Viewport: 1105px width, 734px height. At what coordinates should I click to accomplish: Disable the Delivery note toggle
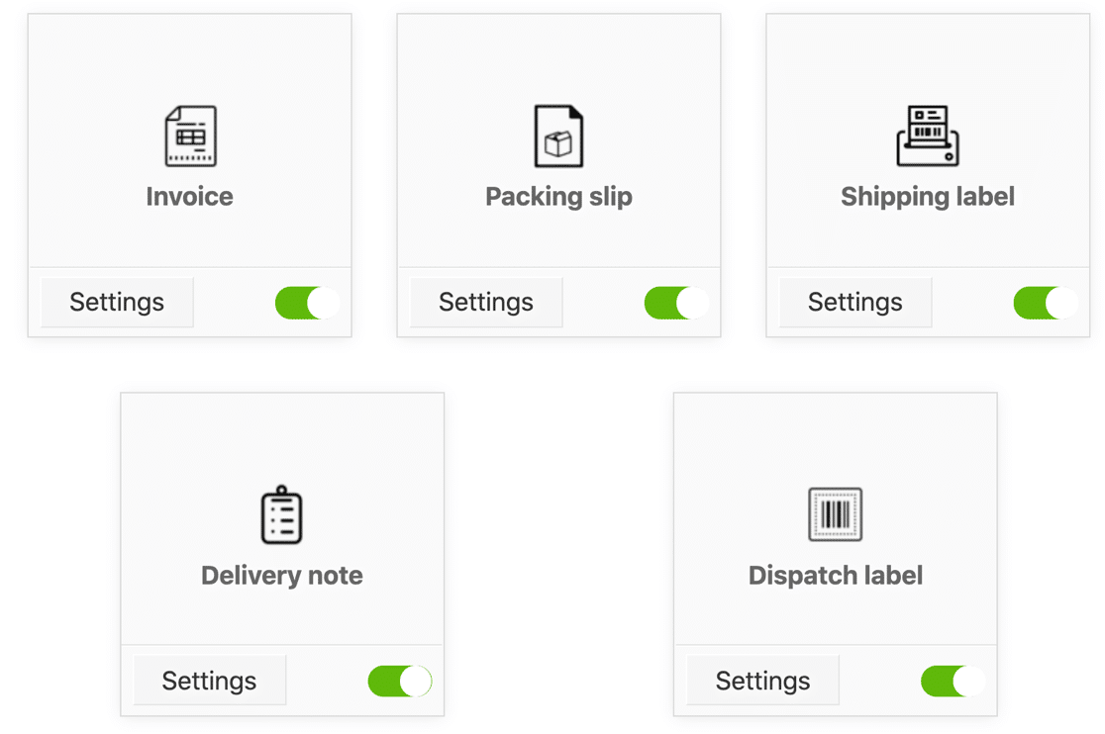pos(400,681)
